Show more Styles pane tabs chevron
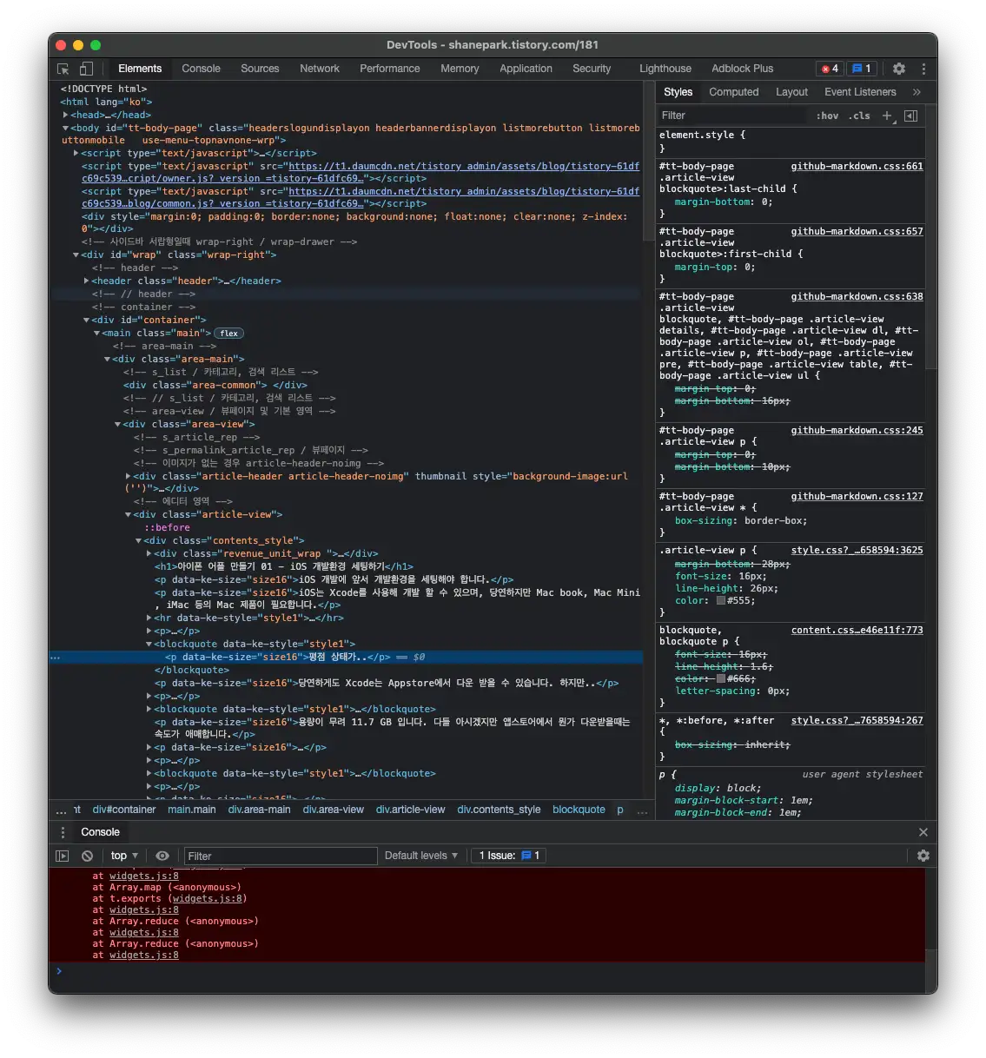 (x=917, y=92)
